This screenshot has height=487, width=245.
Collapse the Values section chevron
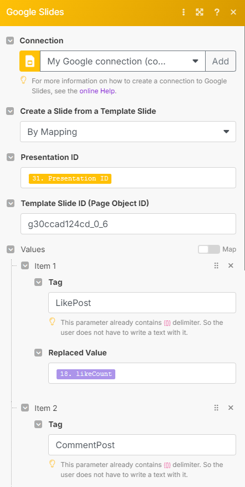click(11, 249)
